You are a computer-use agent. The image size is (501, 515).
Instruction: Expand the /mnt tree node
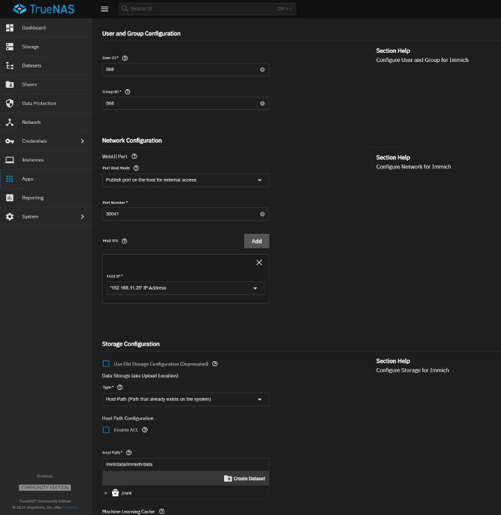point(106,493)
